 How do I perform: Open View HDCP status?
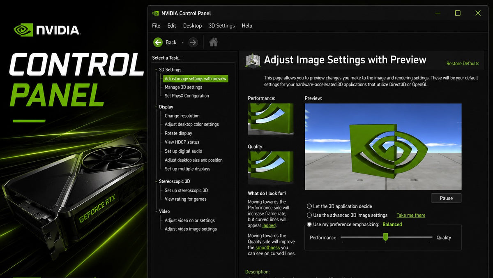182,142
